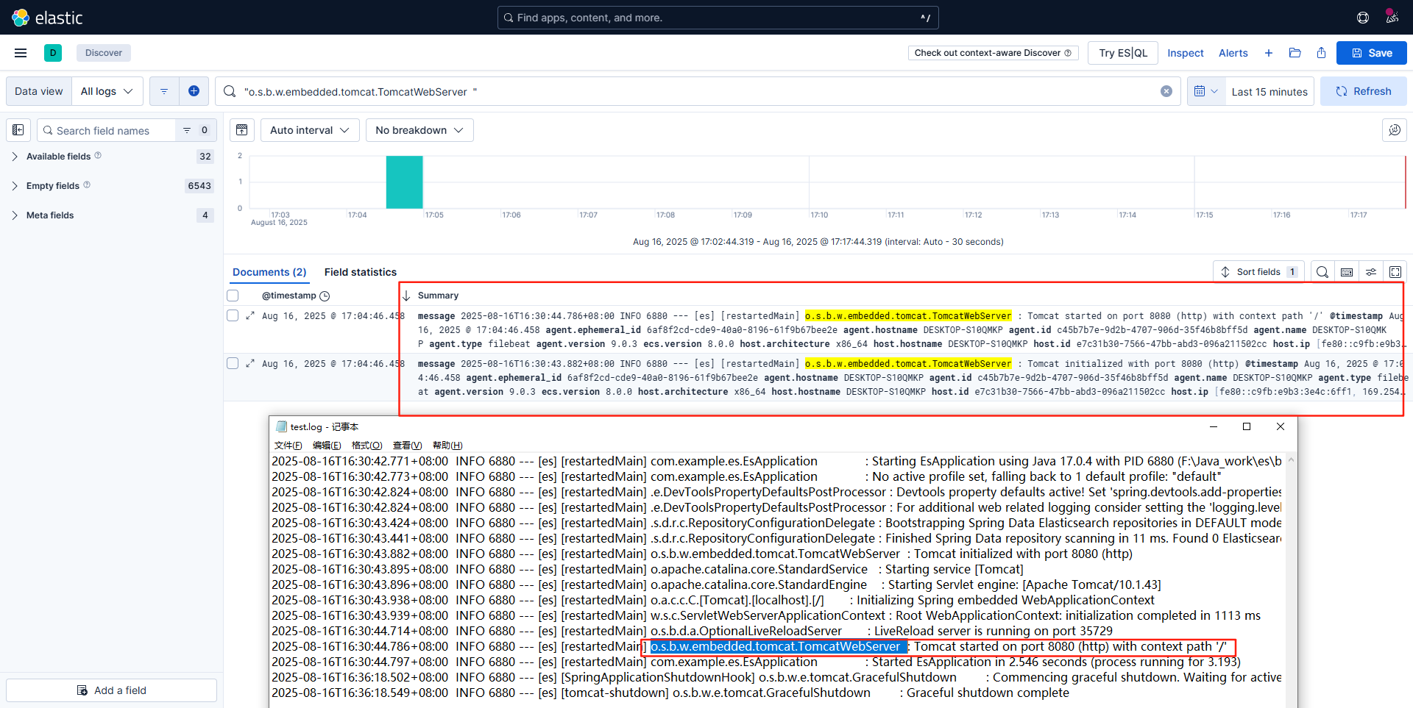1413x708 pixels.
Task: Click the share icon in the top bar
Action: (x=1321, y=53)
